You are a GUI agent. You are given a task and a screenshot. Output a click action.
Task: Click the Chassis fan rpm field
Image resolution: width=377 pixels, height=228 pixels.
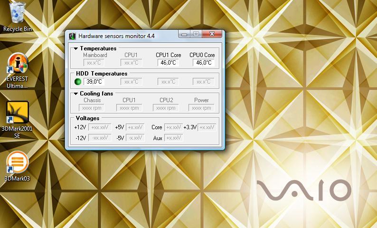point(92,108)
